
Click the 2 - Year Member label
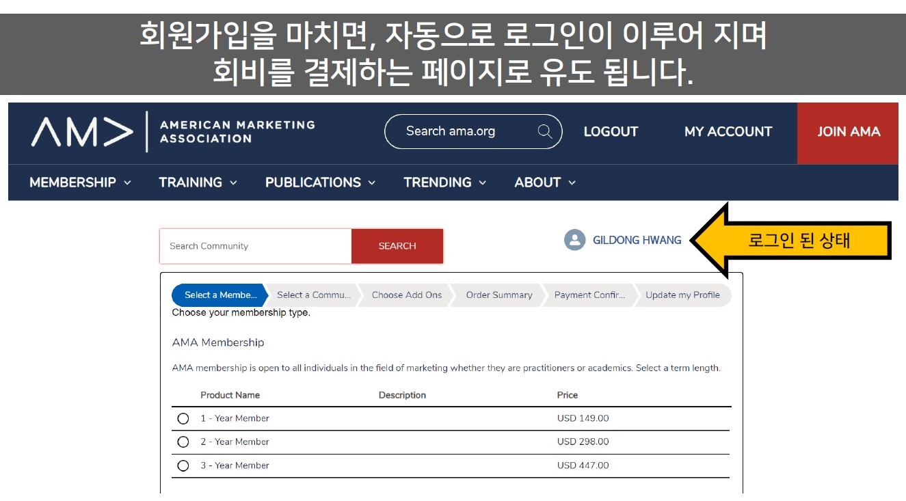[235, 442]
